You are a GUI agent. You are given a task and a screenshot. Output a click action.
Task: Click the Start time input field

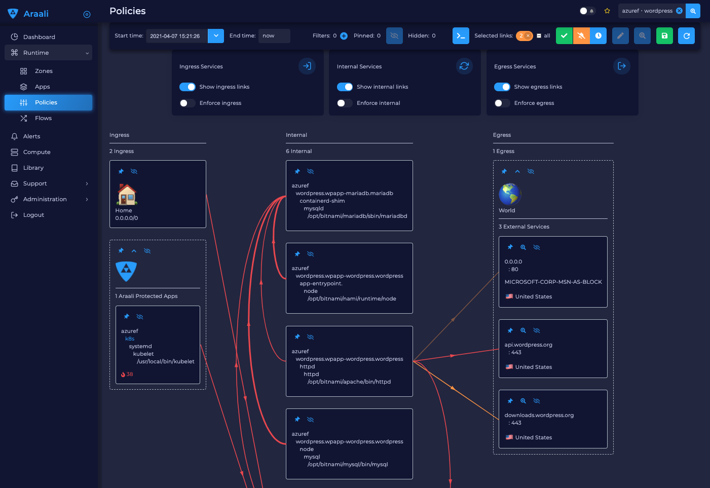tap(177, 36)
